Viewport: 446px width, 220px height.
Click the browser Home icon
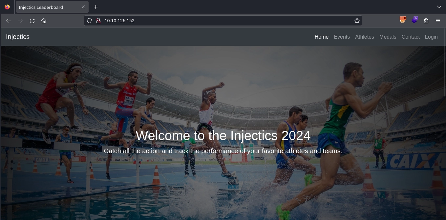(x=44, y=21)
